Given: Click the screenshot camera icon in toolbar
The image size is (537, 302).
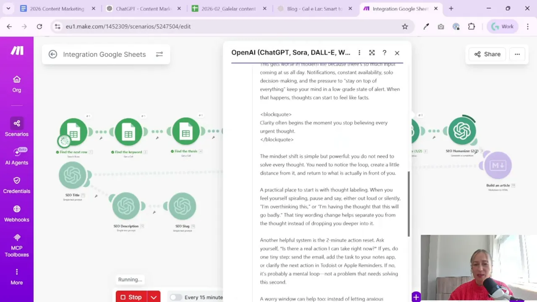Looking at the screenshot, I should click(x=441, y=26).
